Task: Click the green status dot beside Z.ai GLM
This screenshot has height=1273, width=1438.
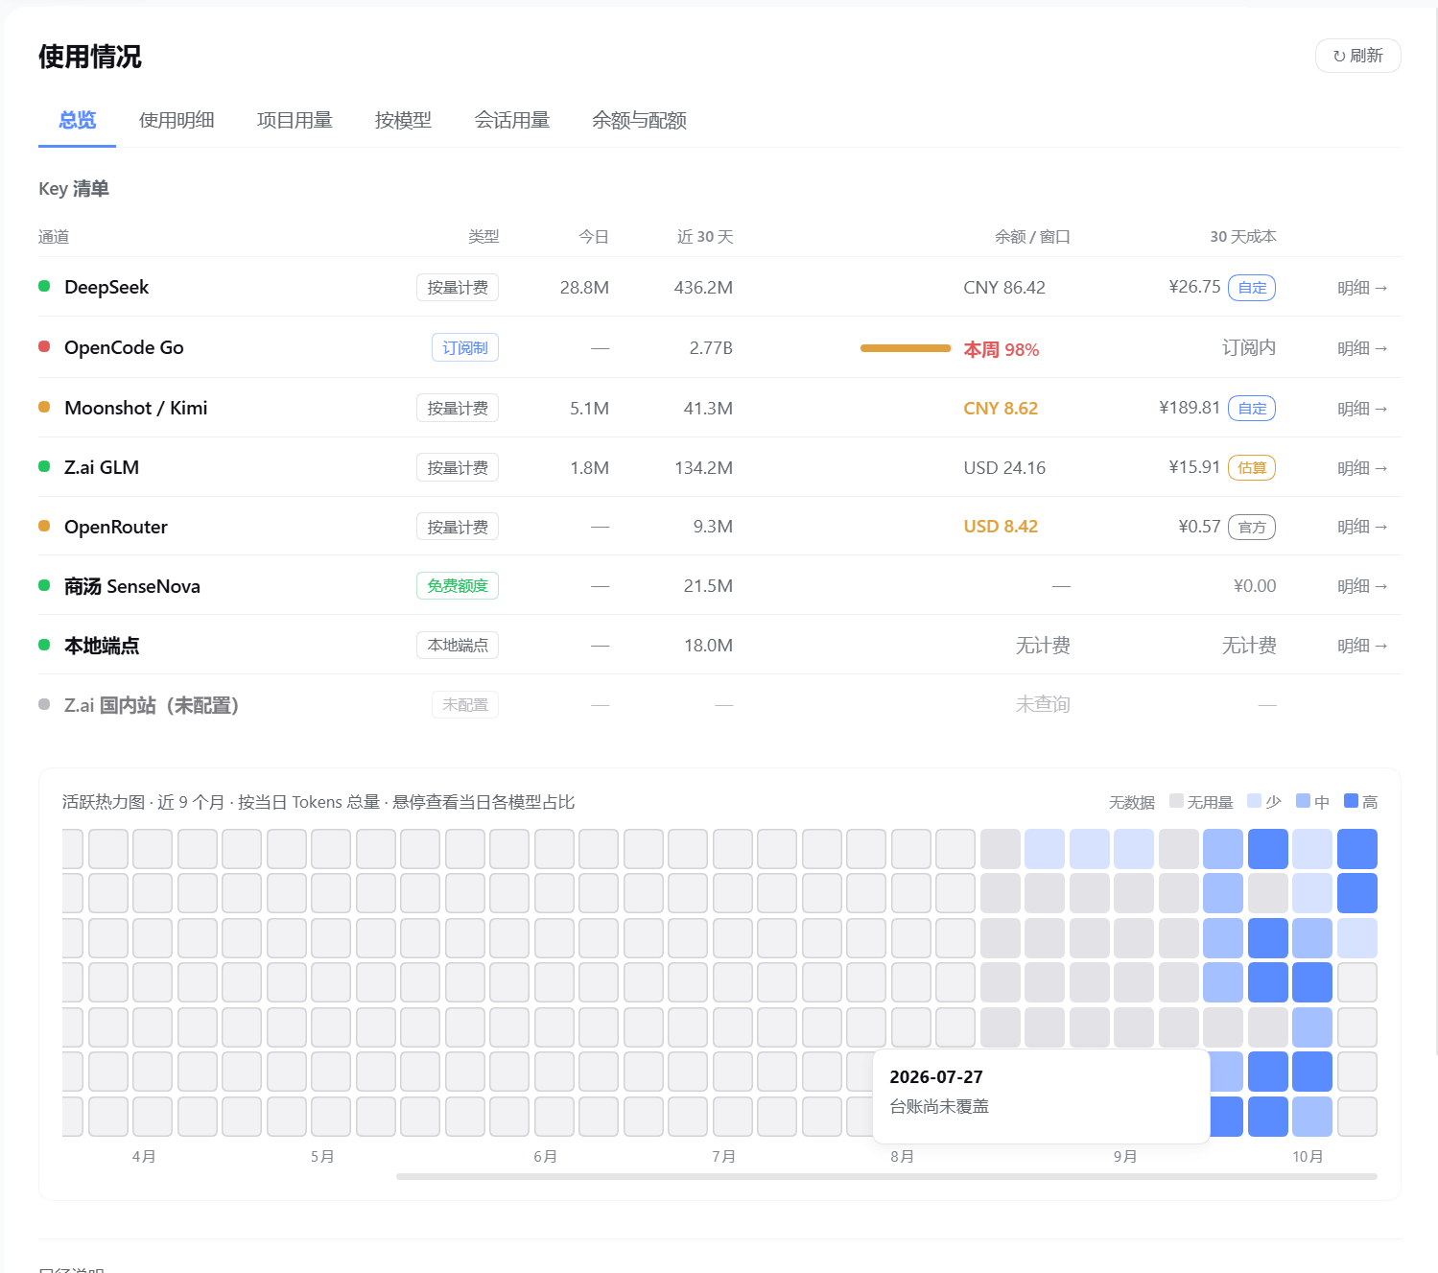Action: (x=44, y=466)
